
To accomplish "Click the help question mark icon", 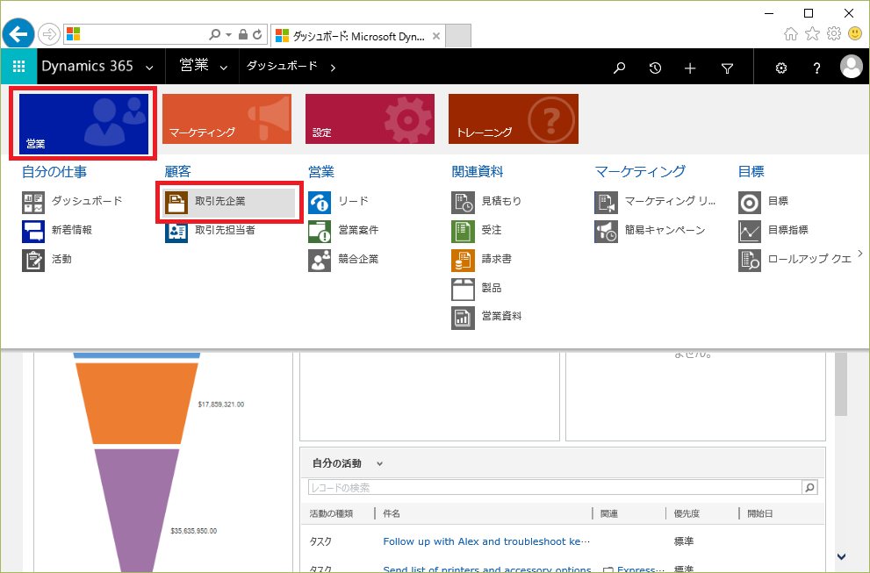I will (816, 68).
